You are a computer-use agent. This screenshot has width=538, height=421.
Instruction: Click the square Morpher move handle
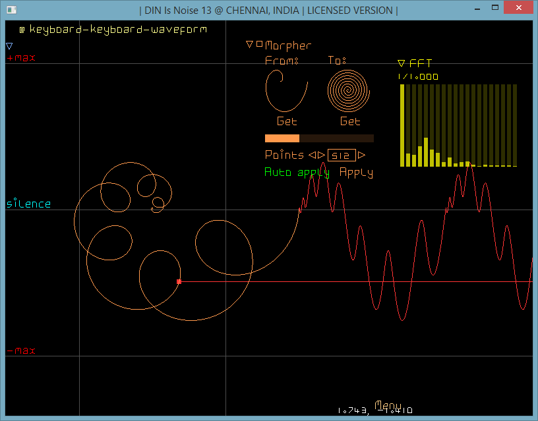pos(258,45)
